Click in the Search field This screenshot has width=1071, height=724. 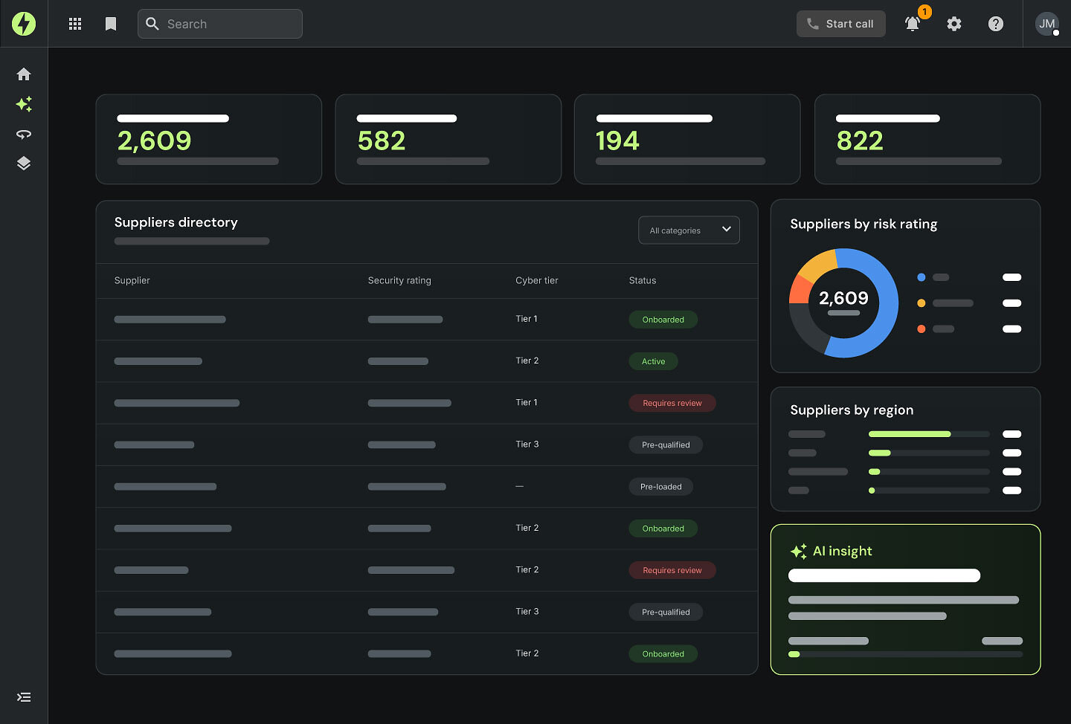220,24
